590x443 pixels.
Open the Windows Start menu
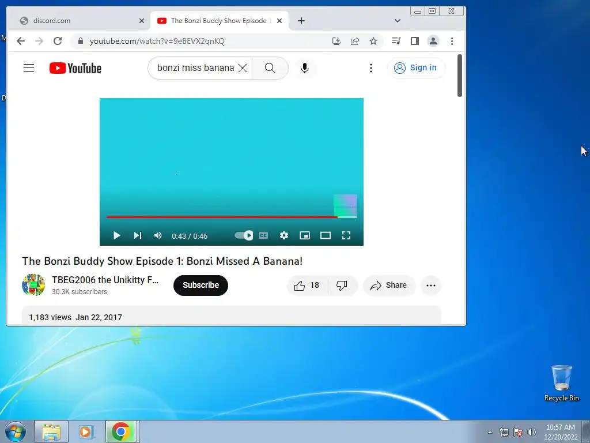pos(15,431)
